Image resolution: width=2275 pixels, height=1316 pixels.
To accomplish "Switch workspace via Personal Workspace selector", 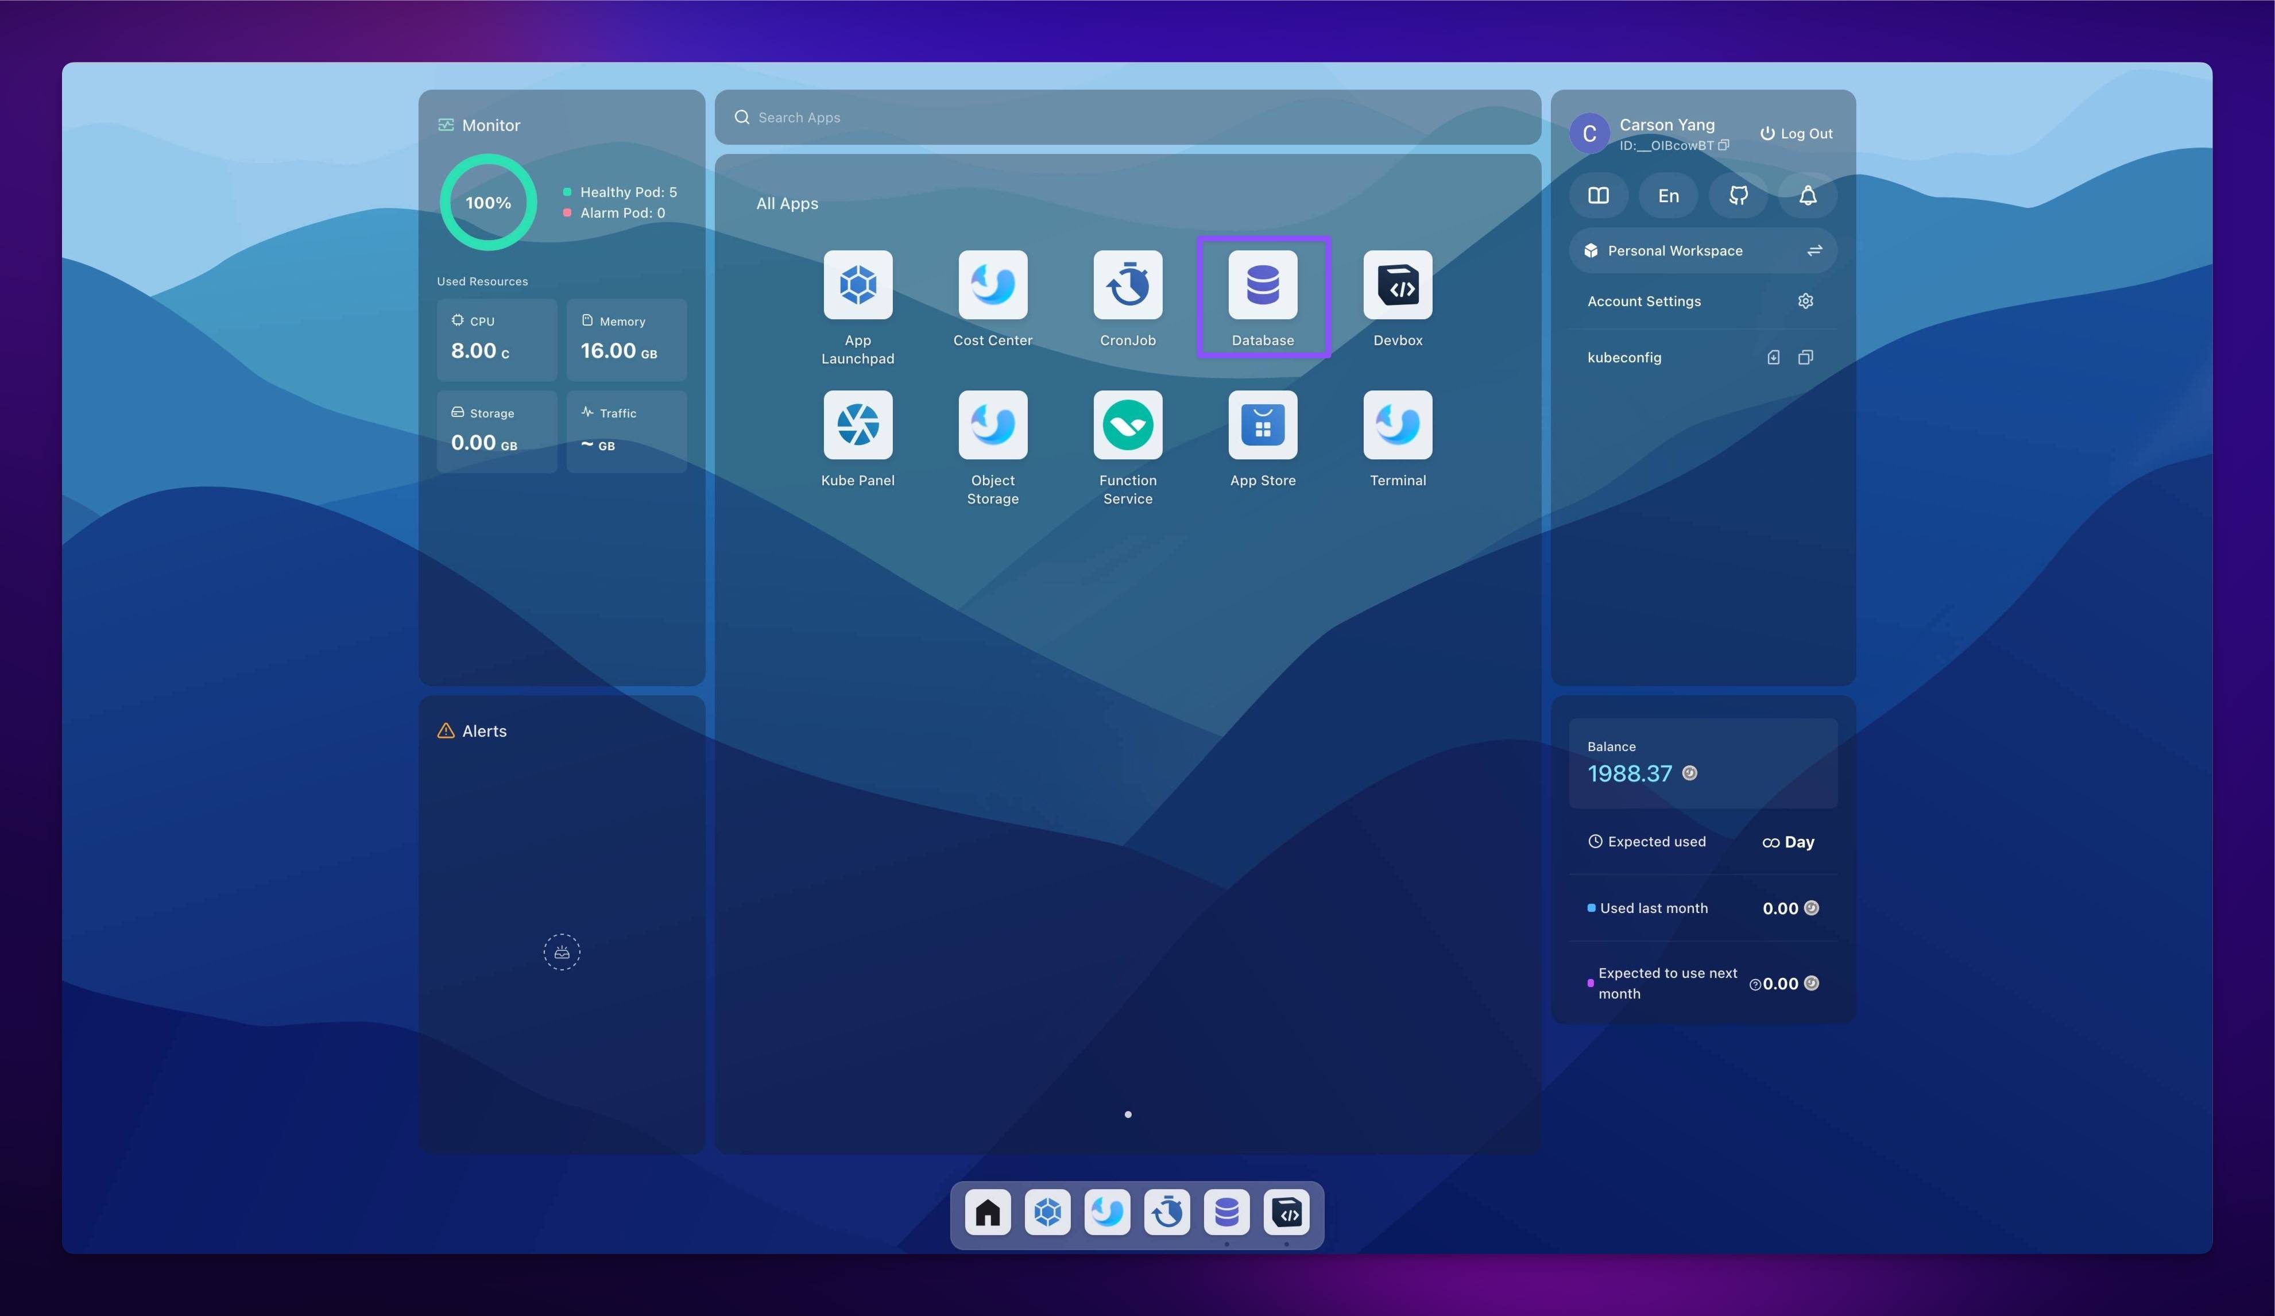I will coord(1703,251).
